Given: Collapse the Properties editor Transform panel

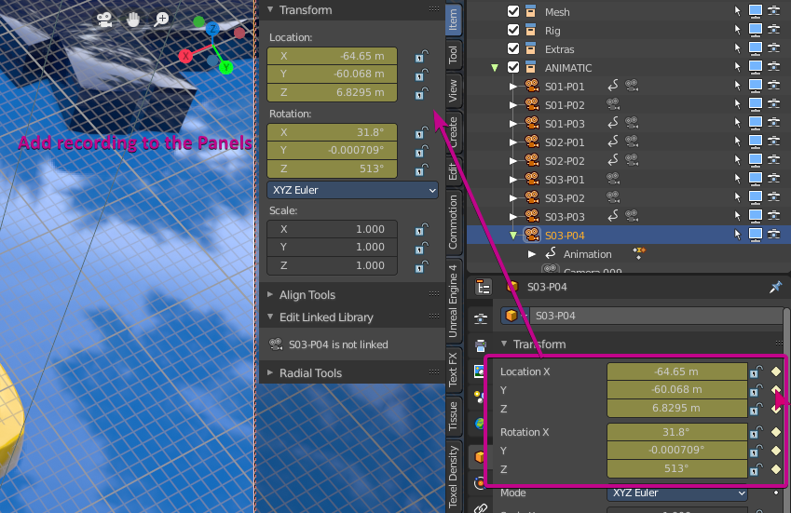Looking at the screenshot, I should click(504, 344).
